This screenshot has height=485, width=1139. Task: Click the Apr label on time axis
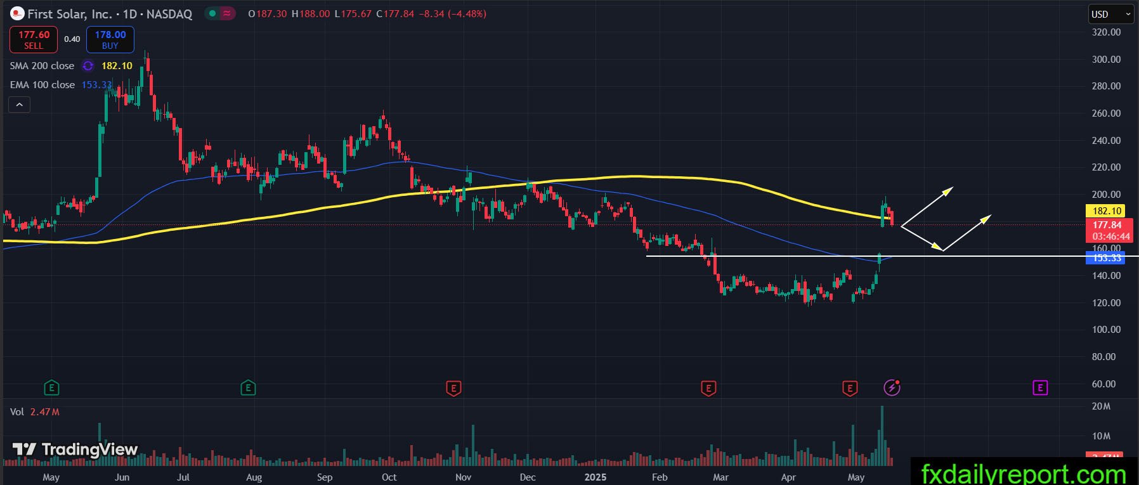(x=788, y=477)
